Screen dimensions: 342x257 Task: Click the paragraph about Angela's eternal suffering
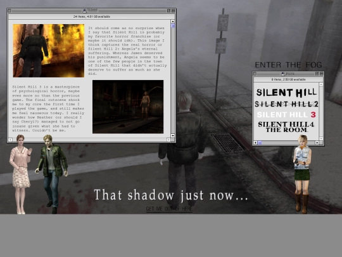127,51
